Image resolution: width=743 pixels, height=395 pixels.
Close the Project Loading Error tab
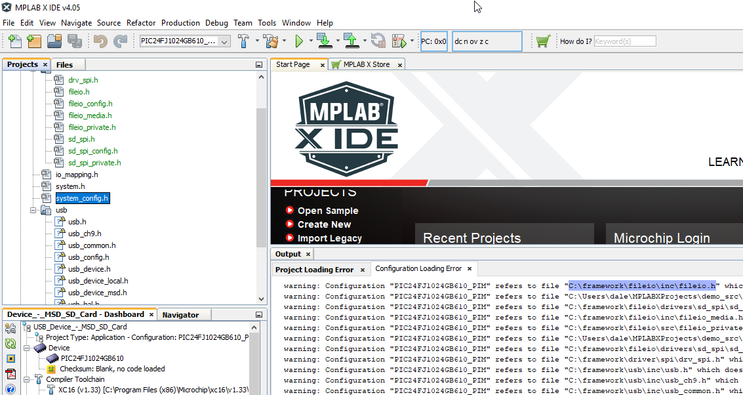click(363, 270)
